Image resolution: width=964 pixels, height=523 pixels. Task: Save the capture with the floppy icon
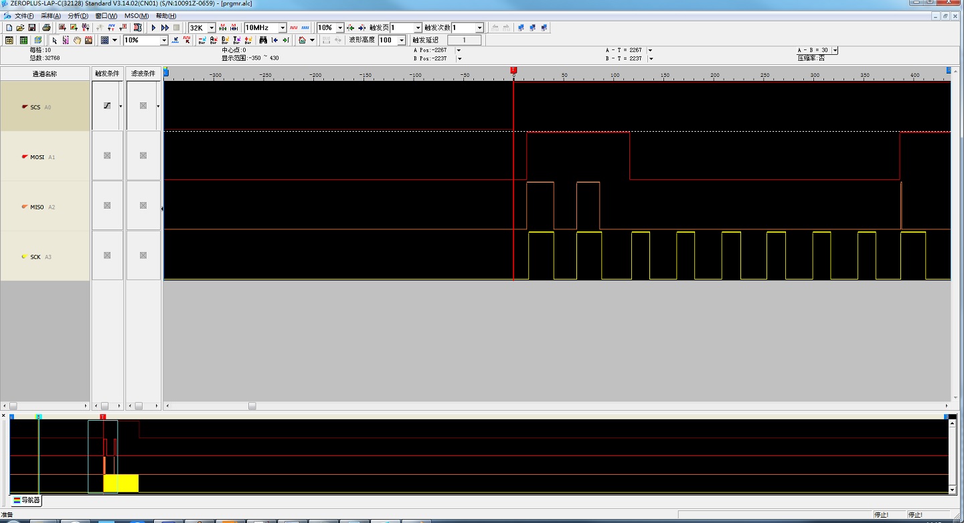[x=31, y=27]
